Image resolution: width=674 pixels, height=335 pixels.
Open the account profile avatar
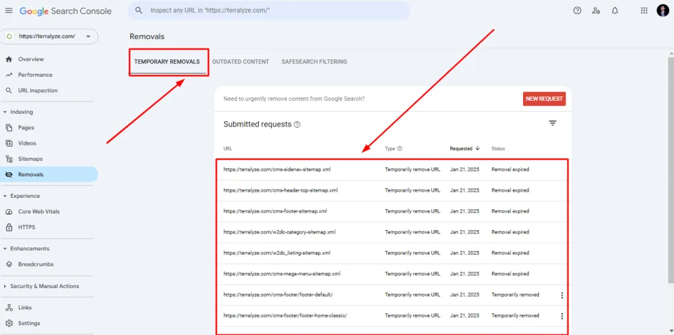coord(663,11)
